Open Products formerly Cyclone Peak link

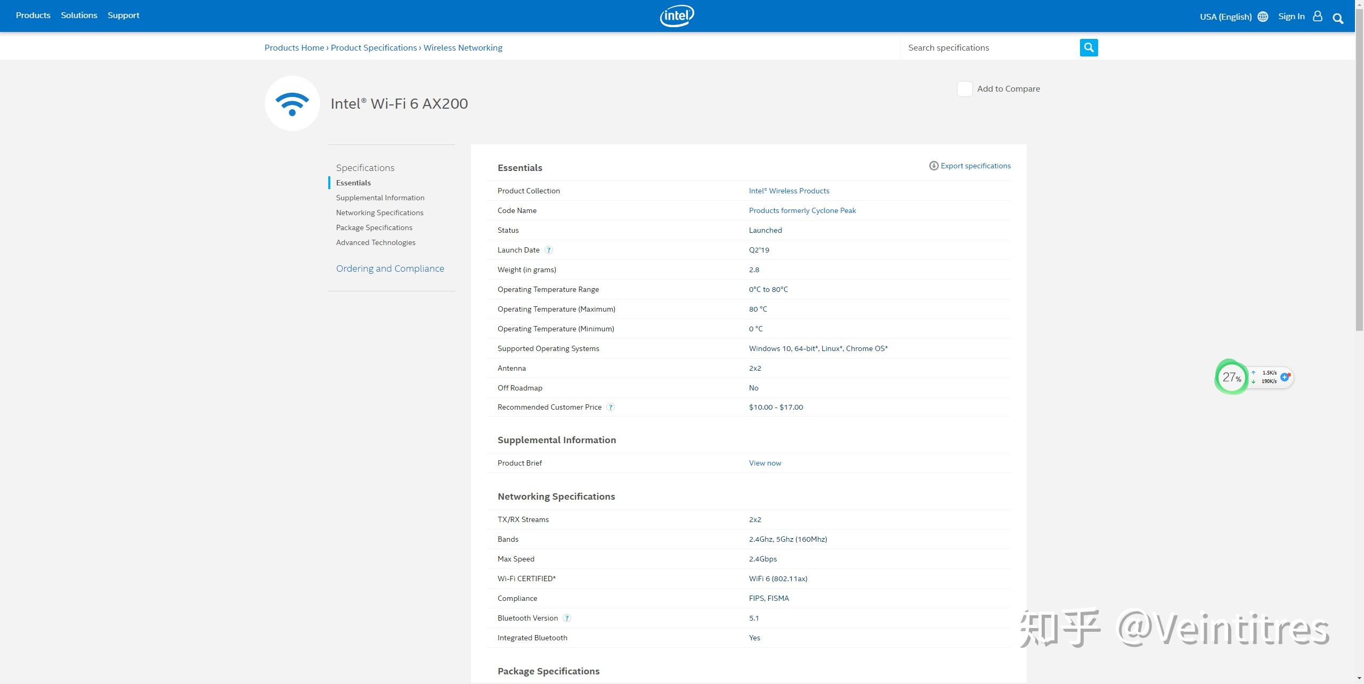[x=802, y=210]
